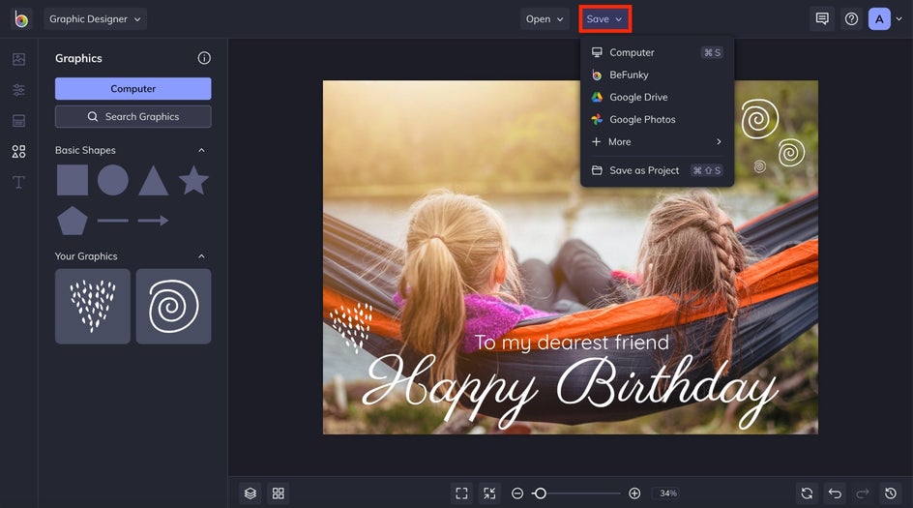The height and width of the screenshot is (508, 913).
Task: Toggle the Save dropdown menu
Action: coord(604,18)
